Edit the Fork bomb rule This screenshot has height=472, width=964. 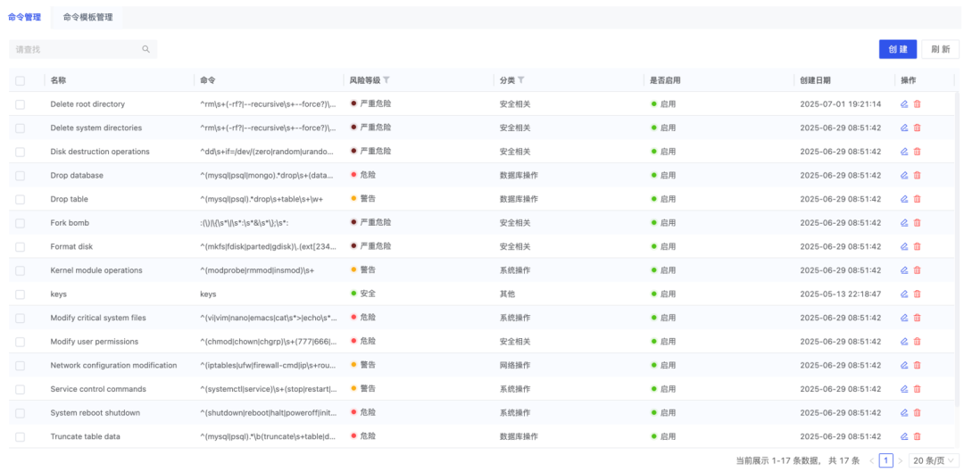(903, 222)
